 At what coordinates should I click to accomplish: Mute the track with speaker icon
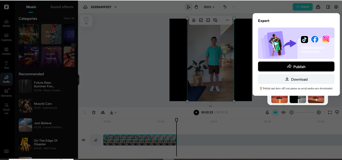pos(83,140)
